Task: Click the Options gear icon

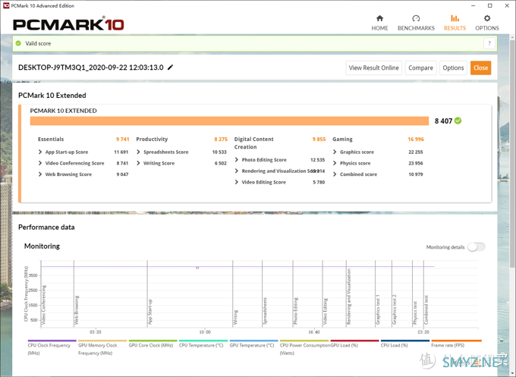Action: coord(487,18)
